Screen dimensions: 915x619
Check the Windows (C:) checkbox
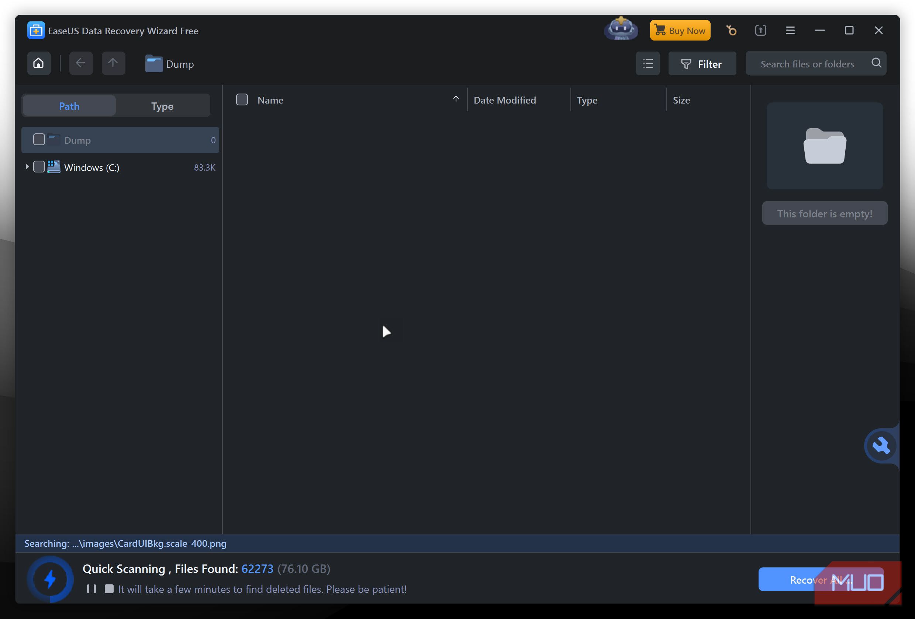coord(39,167)
